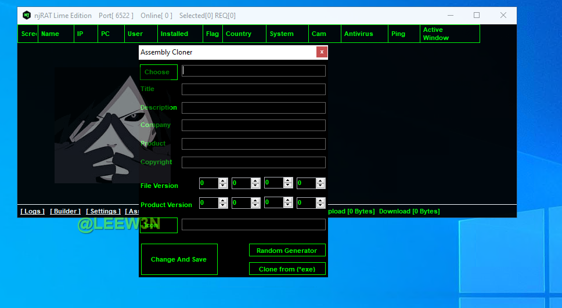Click the Icon button
This screenshot has height=308, width=562.
pos(158,225)
